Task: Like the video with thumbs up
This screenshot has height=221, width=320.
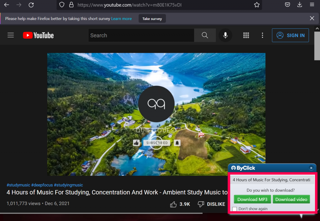Action: 173,204
